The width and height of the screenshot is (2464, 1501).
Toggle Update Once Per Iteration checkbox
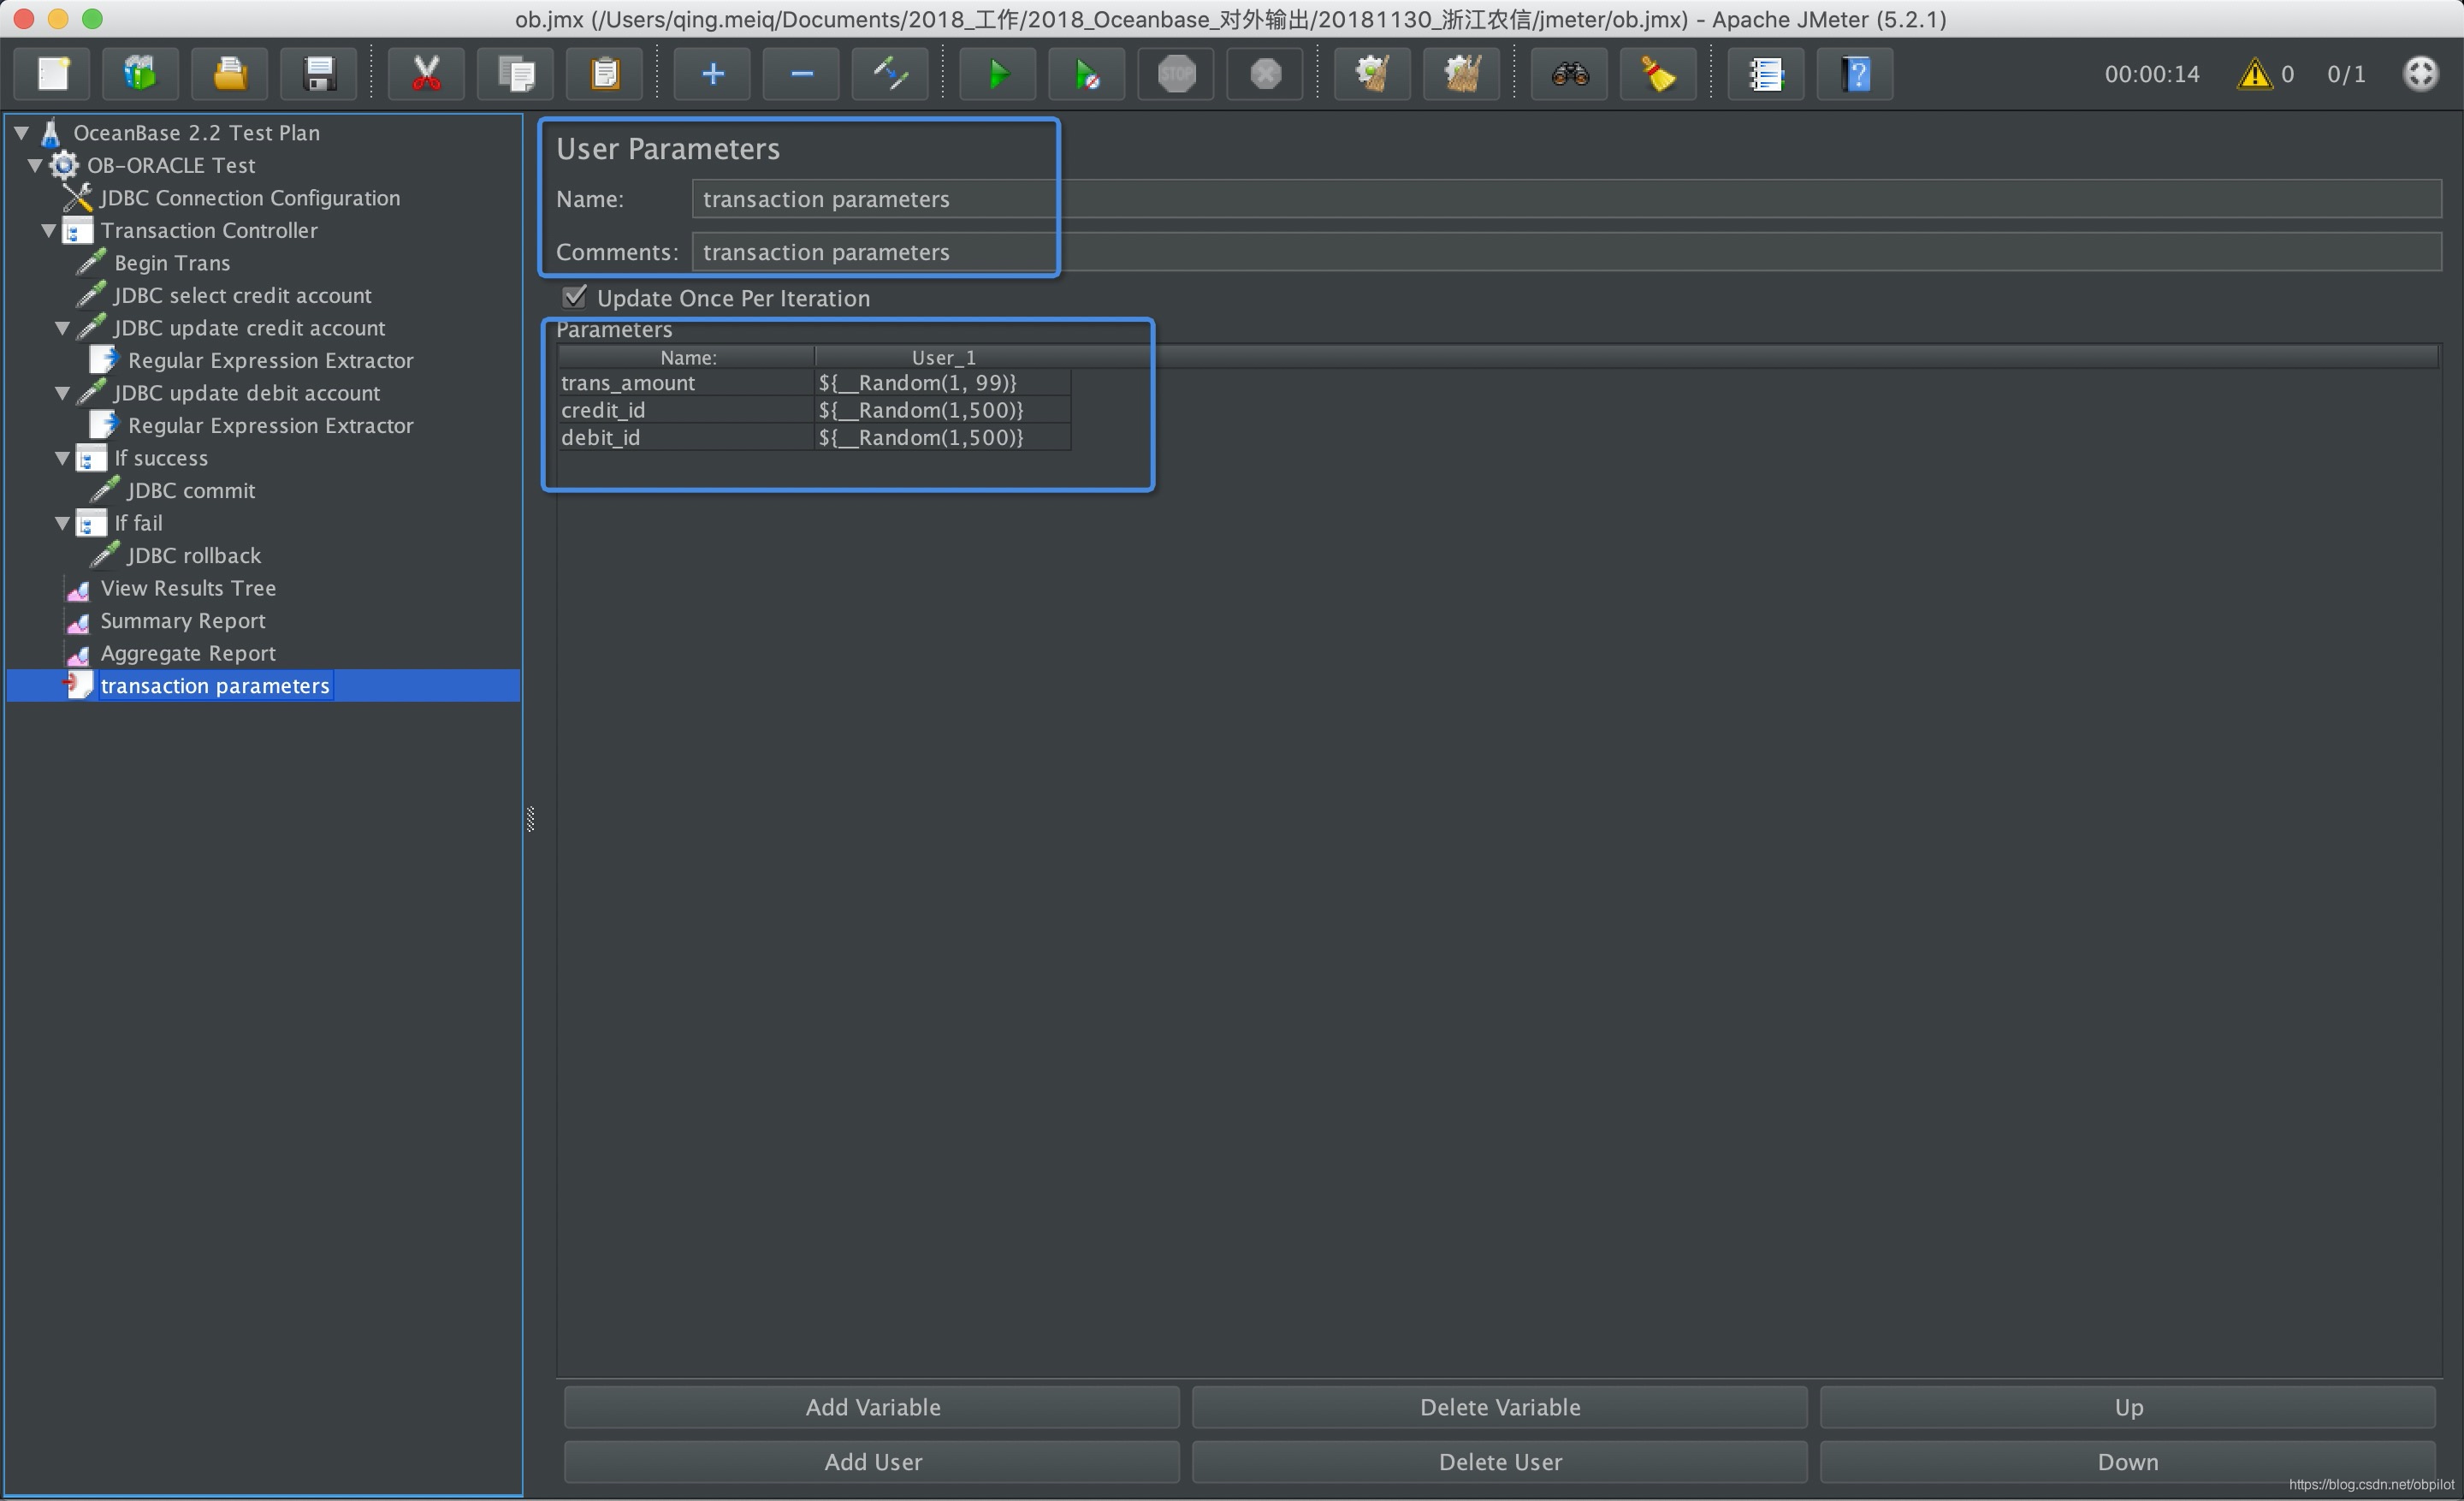pyautogui.click(x=575, y=297)
